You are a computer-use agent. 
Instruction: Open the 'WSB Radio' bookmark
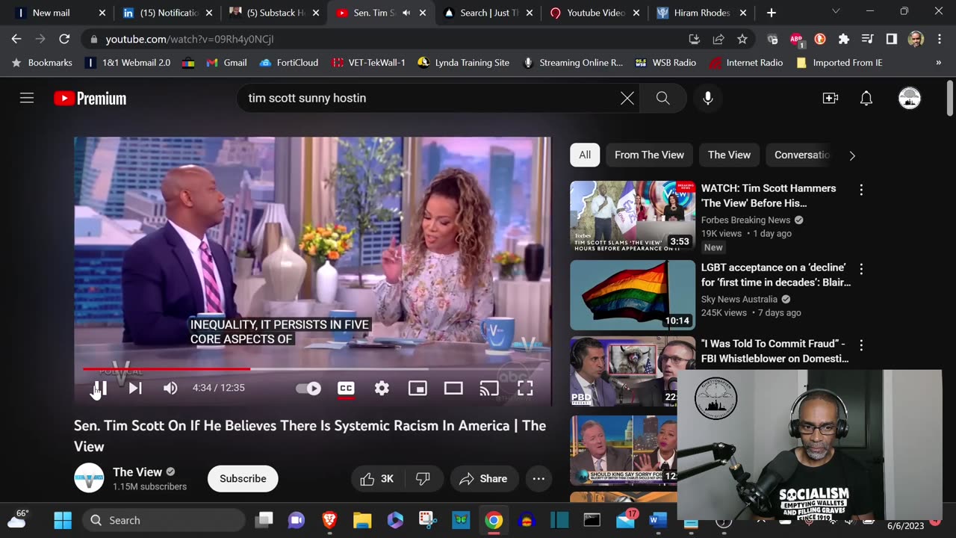(665, 63)
